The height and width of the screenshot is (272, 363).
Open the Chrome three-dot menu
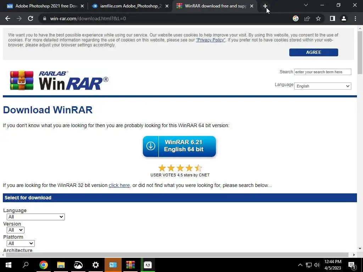[x=355, y=18]
